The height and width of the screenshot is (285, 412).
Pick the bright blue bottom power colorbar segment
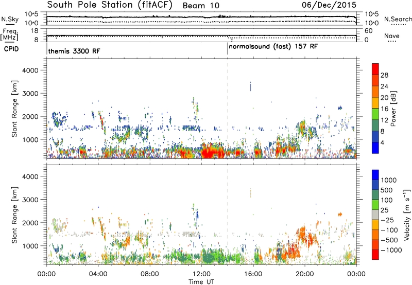tap(375, 148)
